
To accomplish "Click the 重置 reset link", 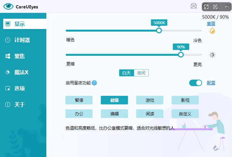I will pyautogui.click(x=211, y=24).
